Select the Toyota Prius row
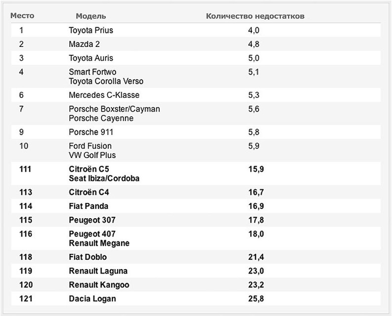The width and height of the screenshot is (392, 316). pos(196,30)
